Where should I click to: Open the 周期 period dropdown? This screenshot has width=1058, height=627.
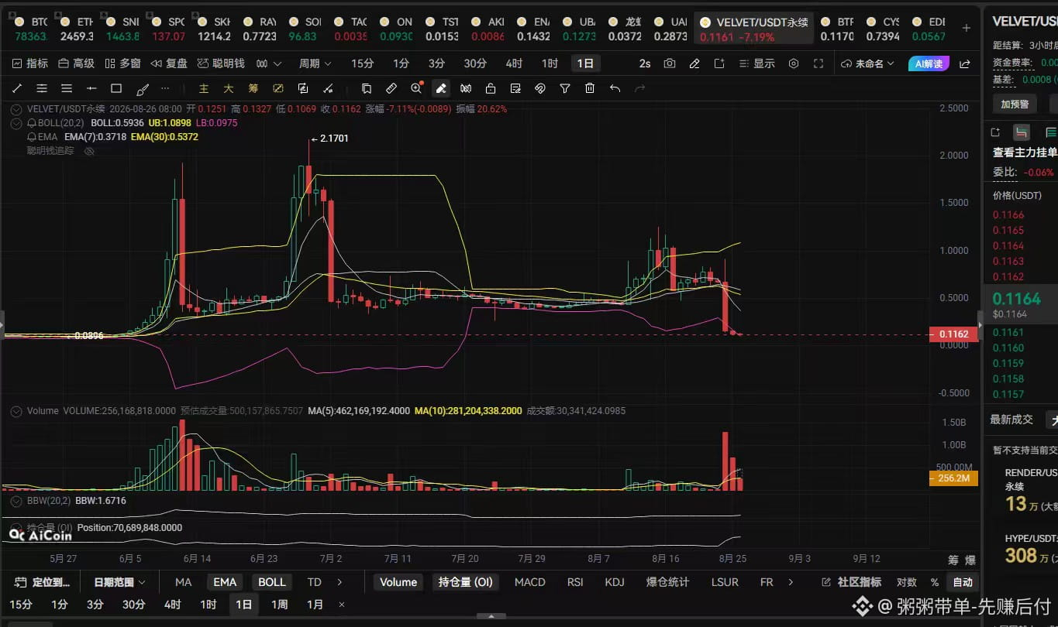pyautogui.click(x=315, y=63)
